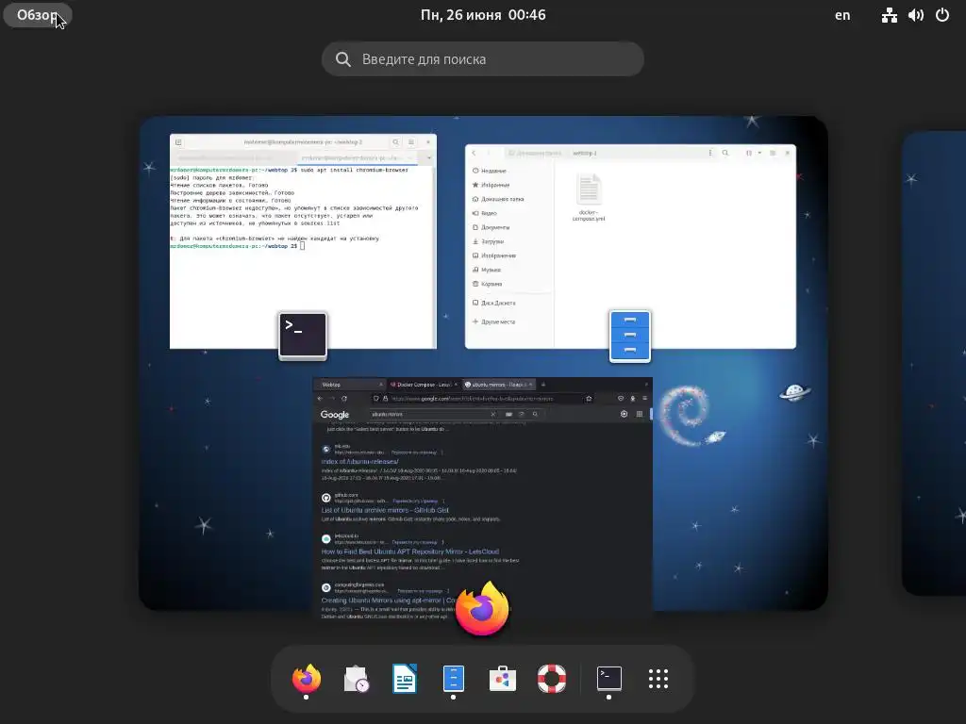Screen dimensions: 966x724
Task: Click Избранное in Files sidebar
Action: [494, 185]
